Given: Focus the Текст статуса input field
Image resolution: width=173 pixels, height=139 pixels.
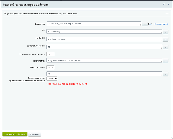Looking at the screenshot, I should [x=104, y=60].
